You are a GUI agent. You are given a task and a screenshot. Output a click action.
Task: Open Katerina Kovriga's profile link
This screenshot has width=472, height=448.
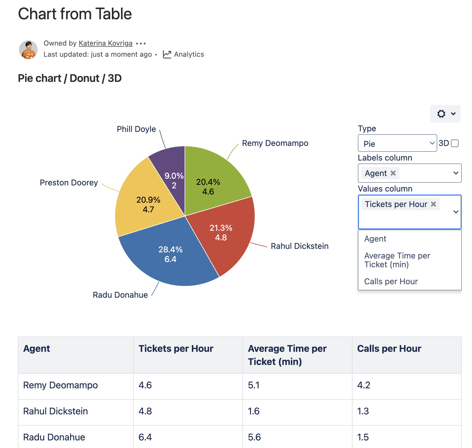click(105, 43)
